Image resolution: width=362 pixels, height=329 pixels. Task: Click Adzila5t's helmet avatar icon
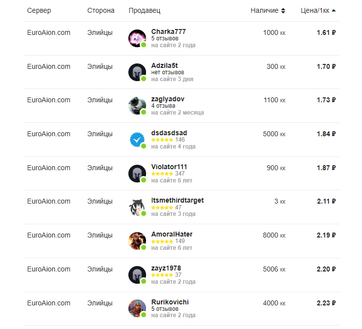[x=137, y=72]
